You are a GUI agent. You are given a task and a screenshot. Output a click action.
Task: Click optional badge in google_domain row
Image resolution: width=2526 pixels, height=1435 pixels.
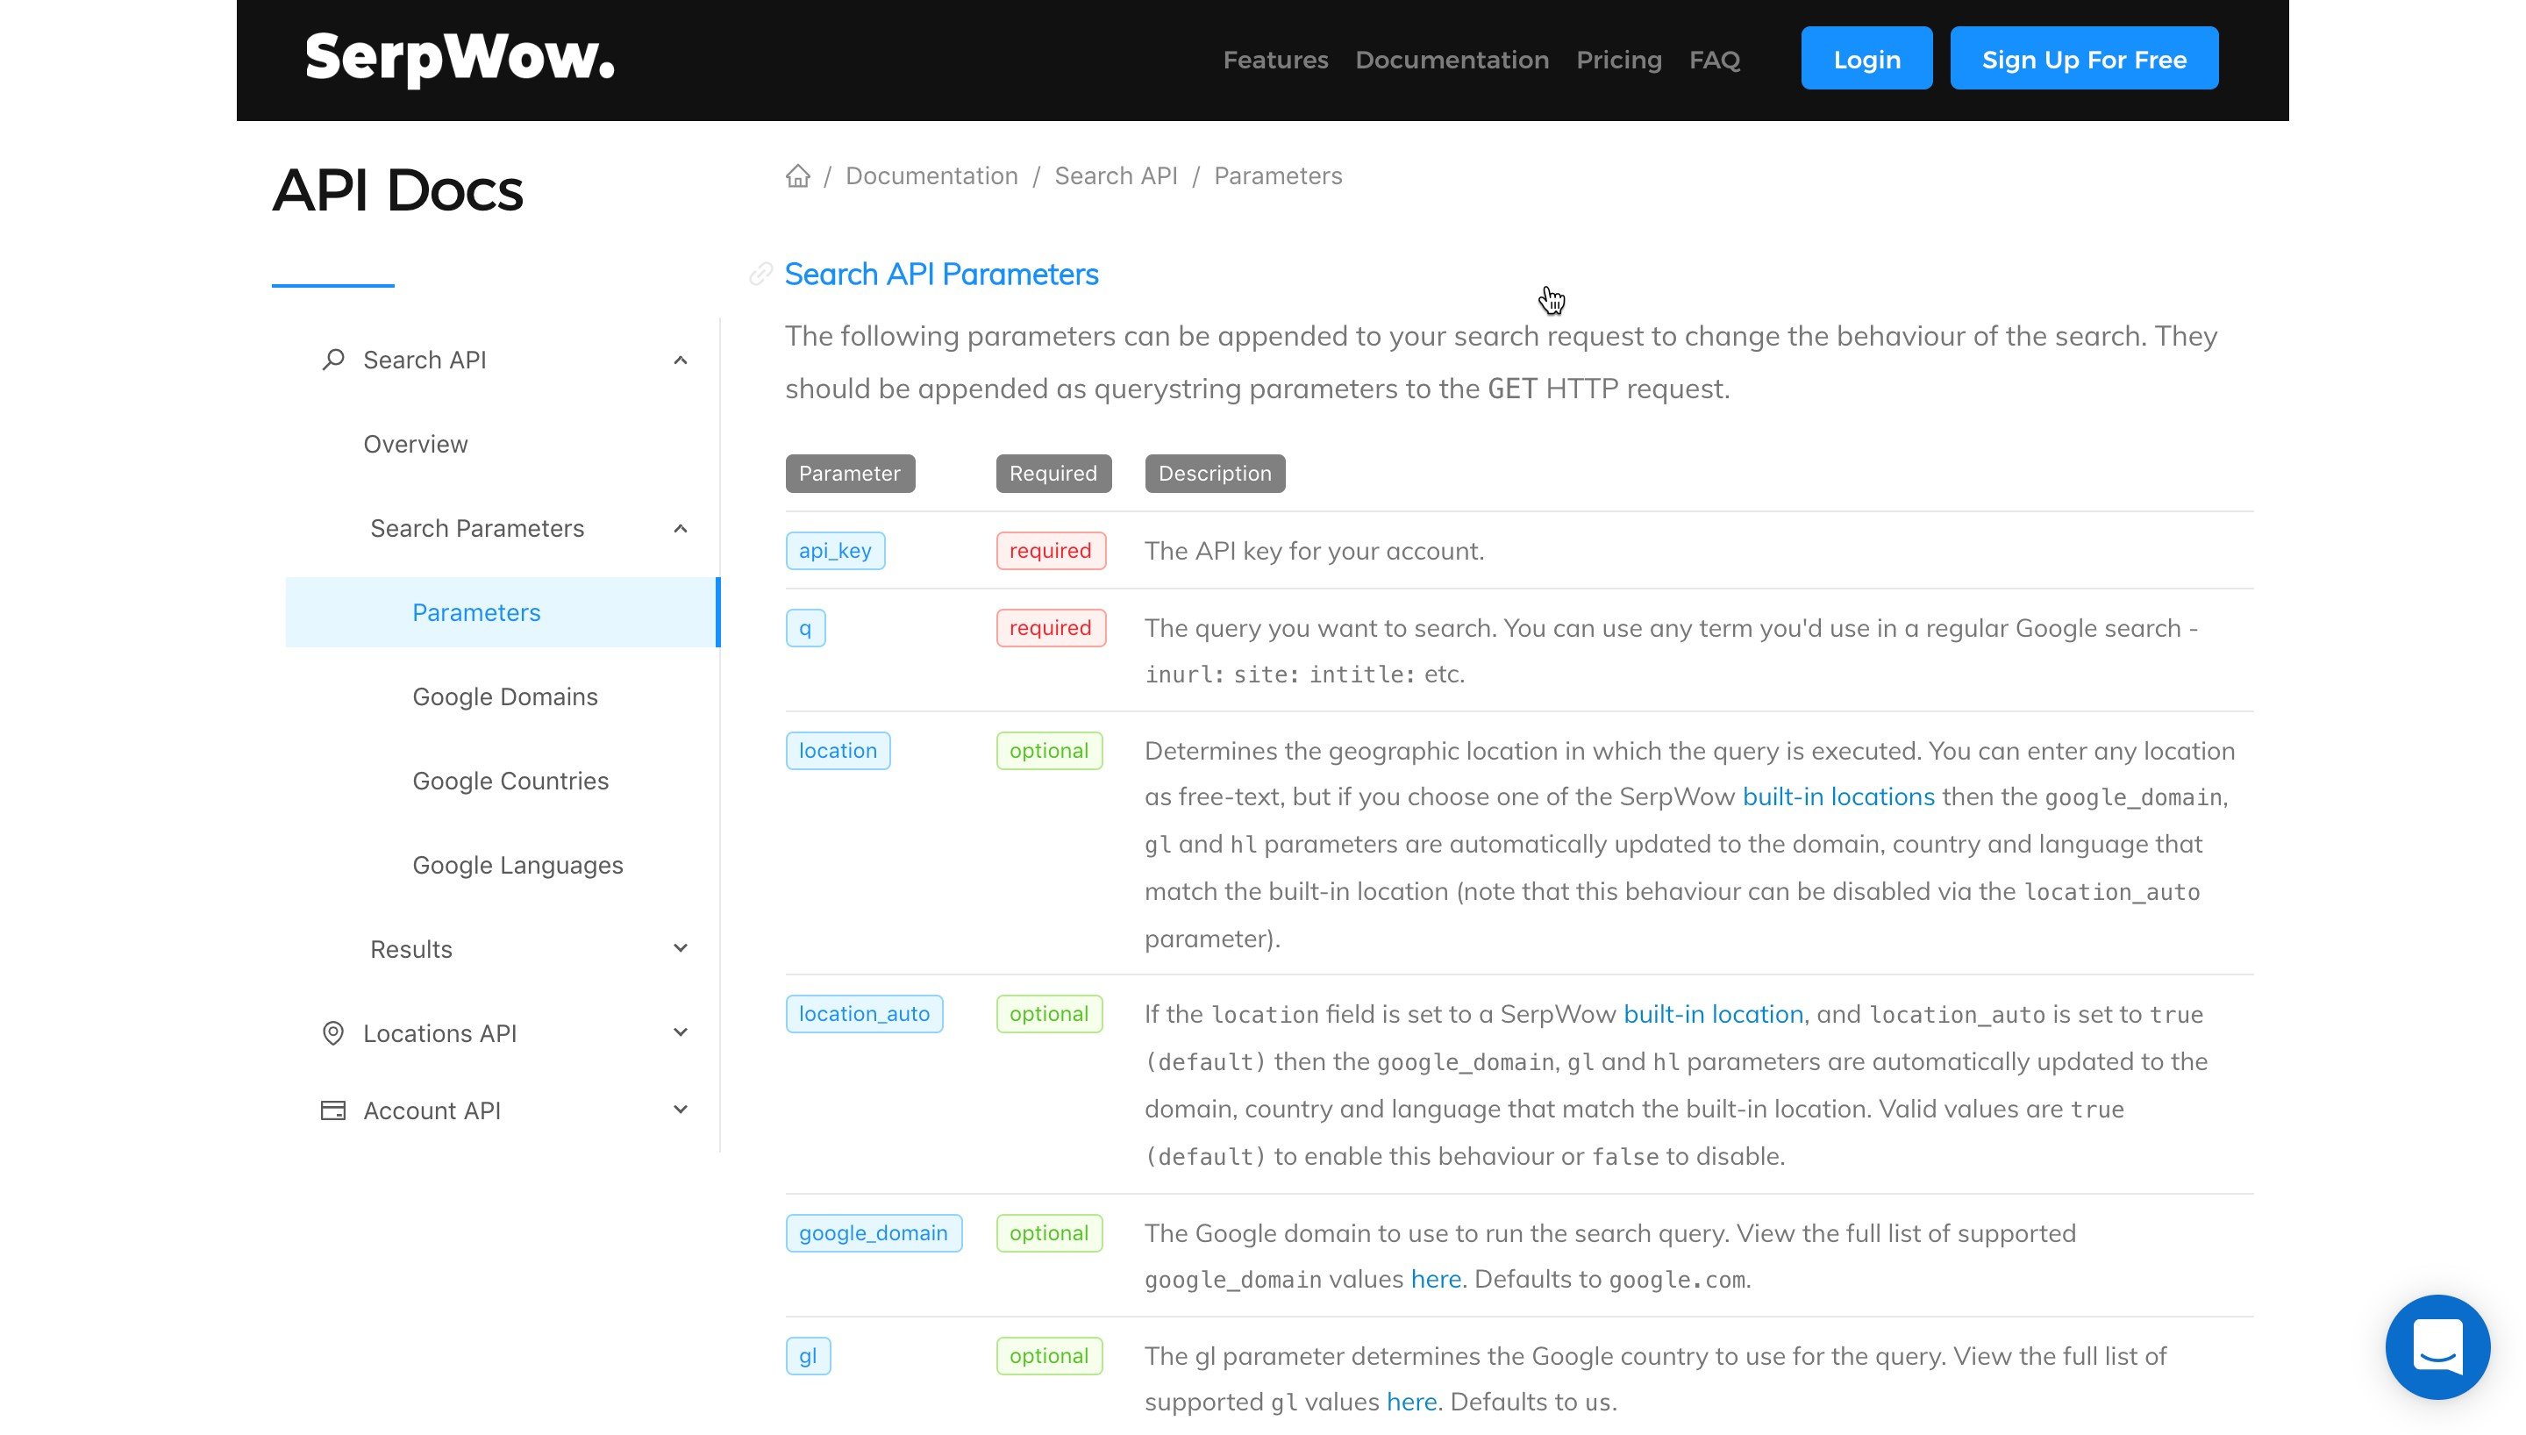1048,1233
